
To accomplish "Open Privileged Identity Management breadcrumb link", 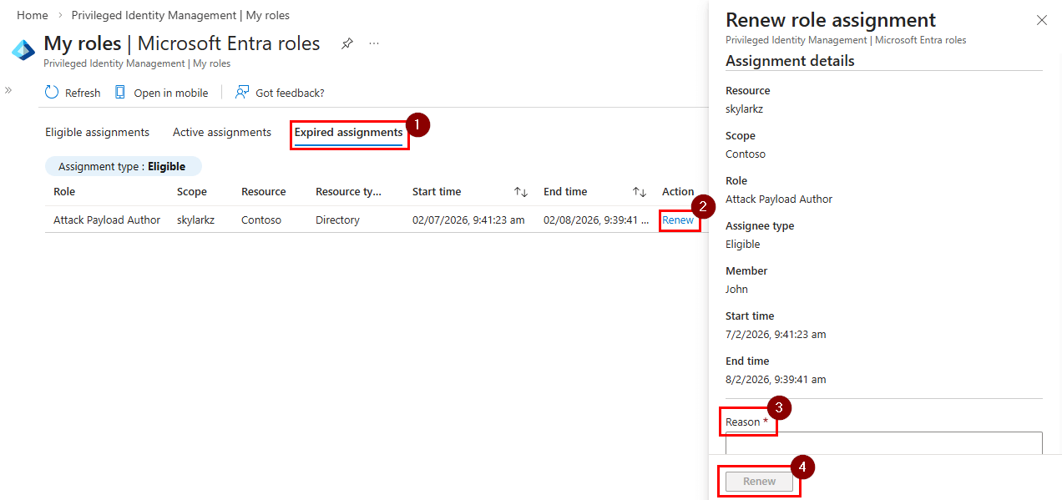I will click(154, 15).
